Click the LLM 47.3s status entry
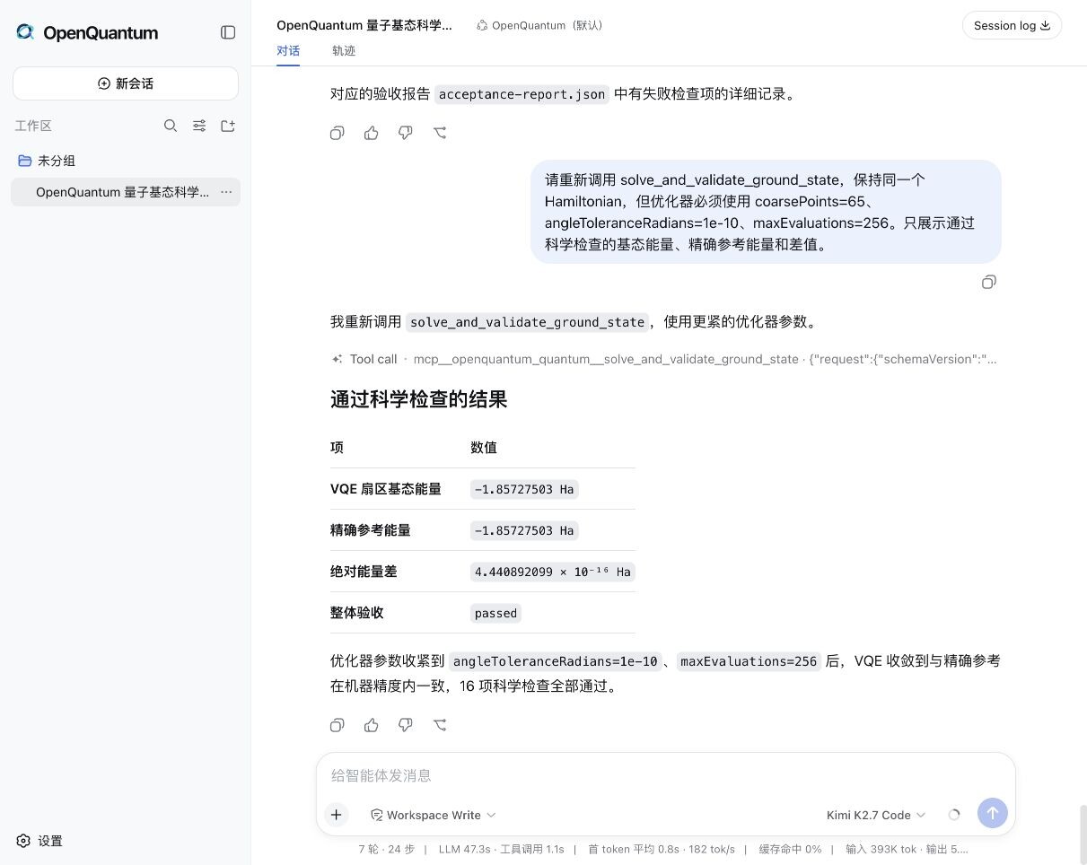 (501, 849)
